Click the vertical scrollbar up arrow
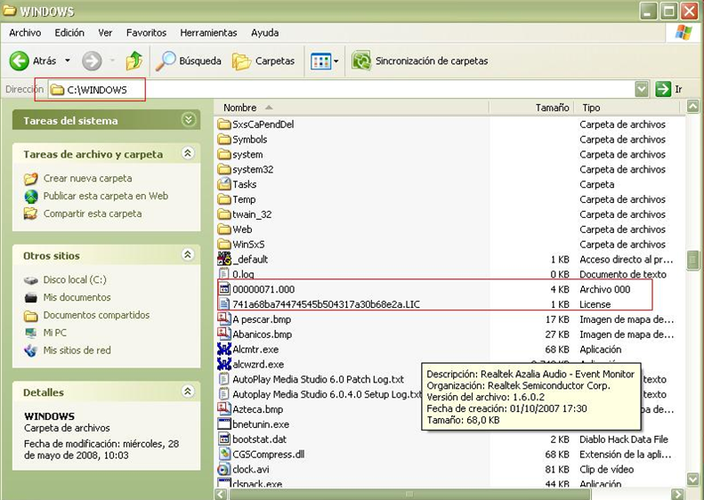Screen dimensions: 704x500 point(693,107)
